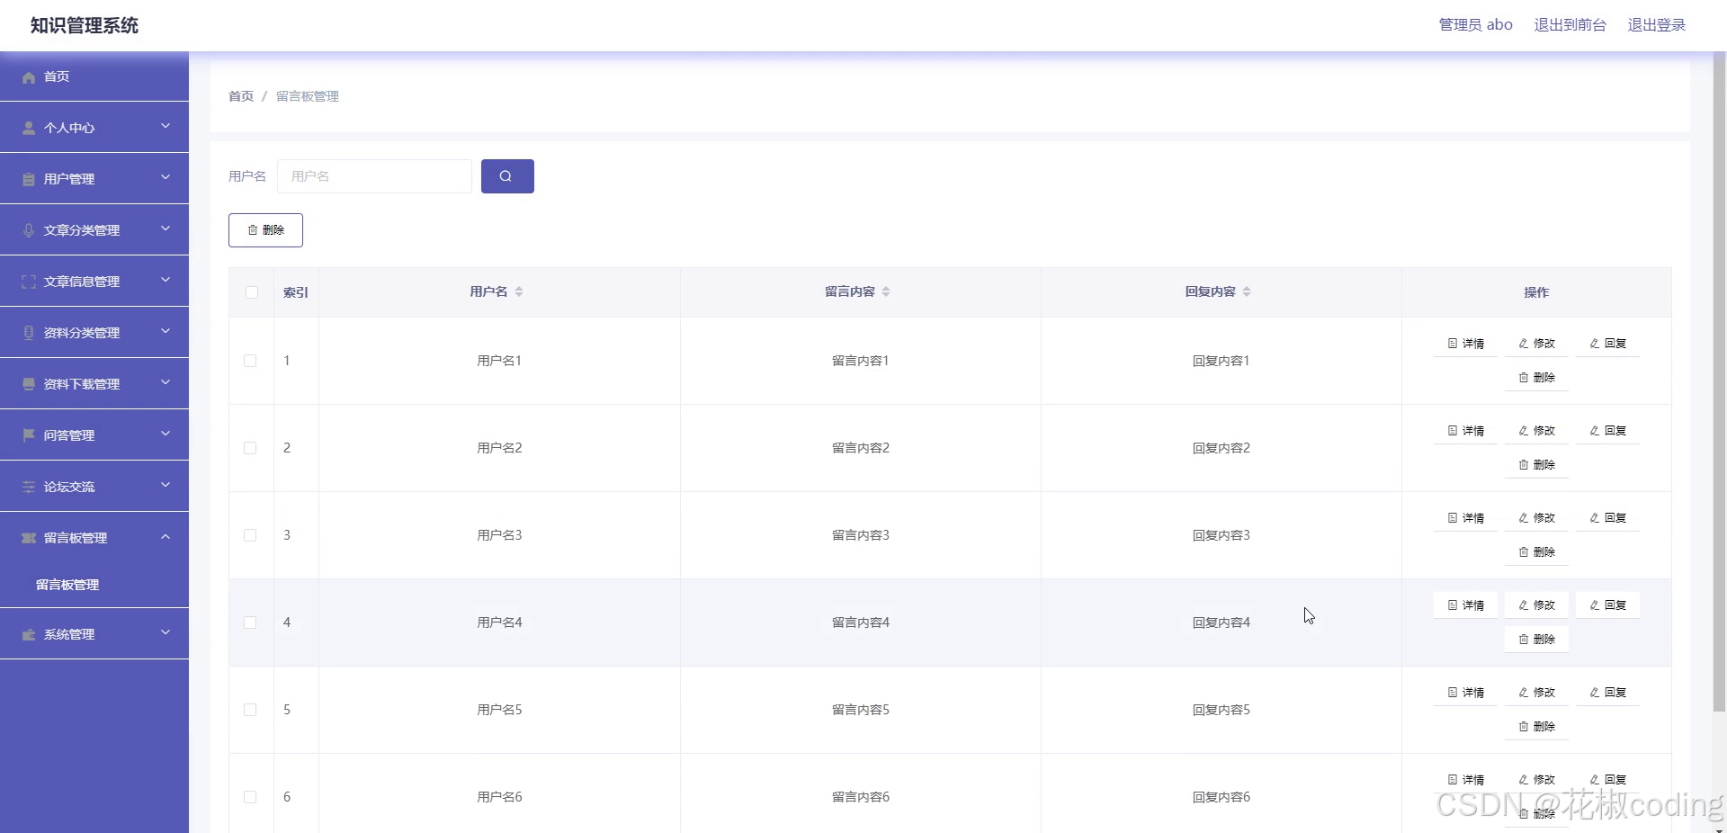The height and width of the screenshot is (833, 1727).
Task: Click the person icon for 个人中心
Action: click(x=29, y=128)
